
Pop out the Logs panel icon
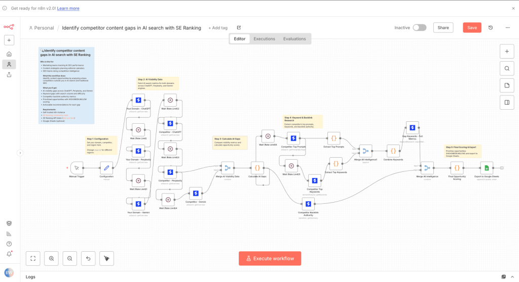[x=503, y=277]
